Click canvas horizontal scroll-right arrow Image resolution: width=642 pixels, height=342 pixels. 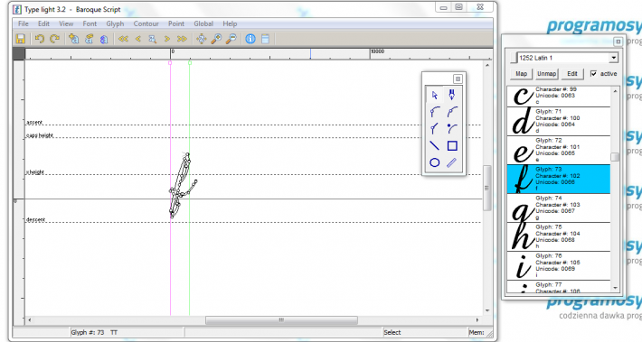[x=477, y=320]
